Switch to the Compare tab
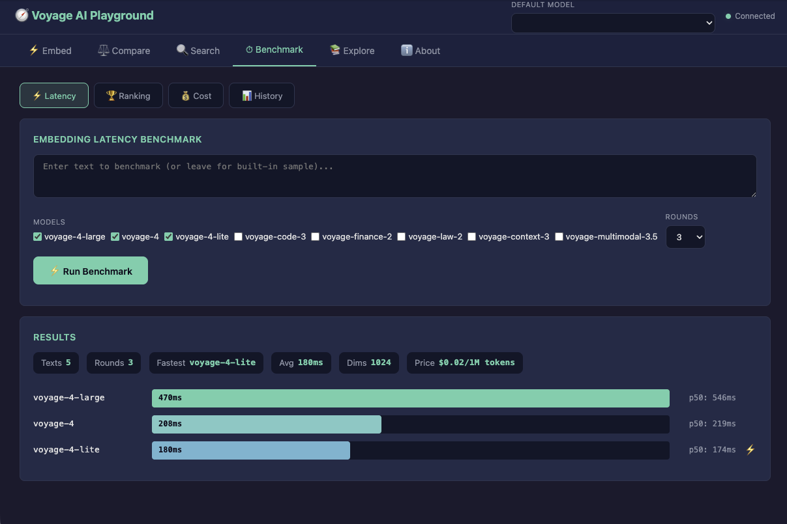The width and height of the screenshot is (787, 524). coord(124,50)
